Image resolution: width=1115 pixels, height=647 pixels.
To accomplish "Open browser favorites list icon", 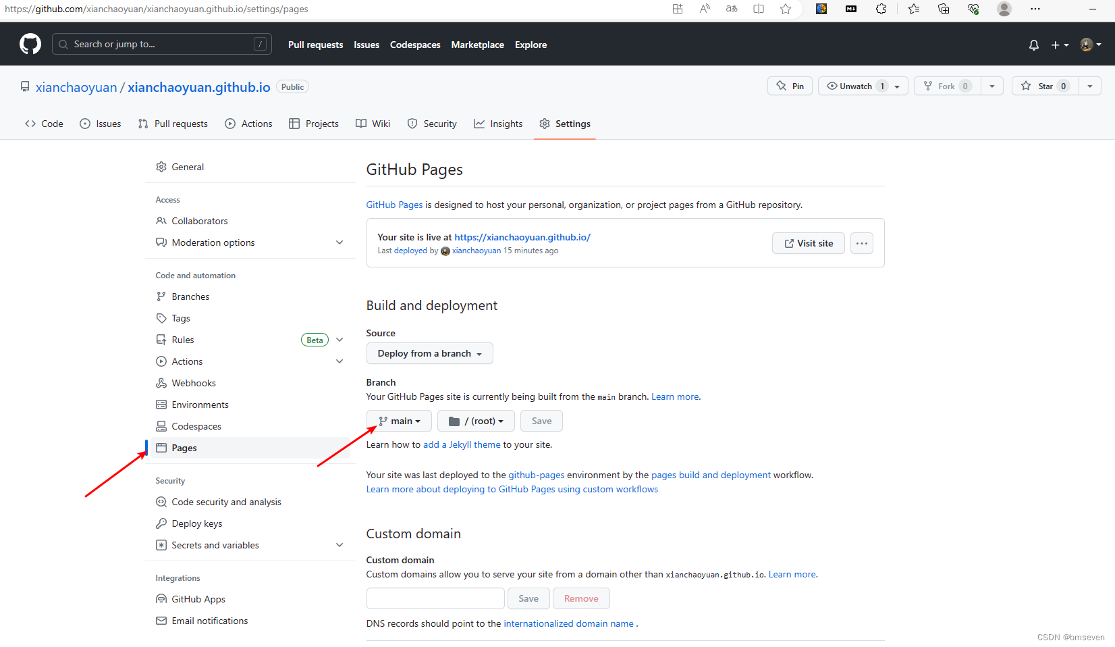I will pos(914,9).
